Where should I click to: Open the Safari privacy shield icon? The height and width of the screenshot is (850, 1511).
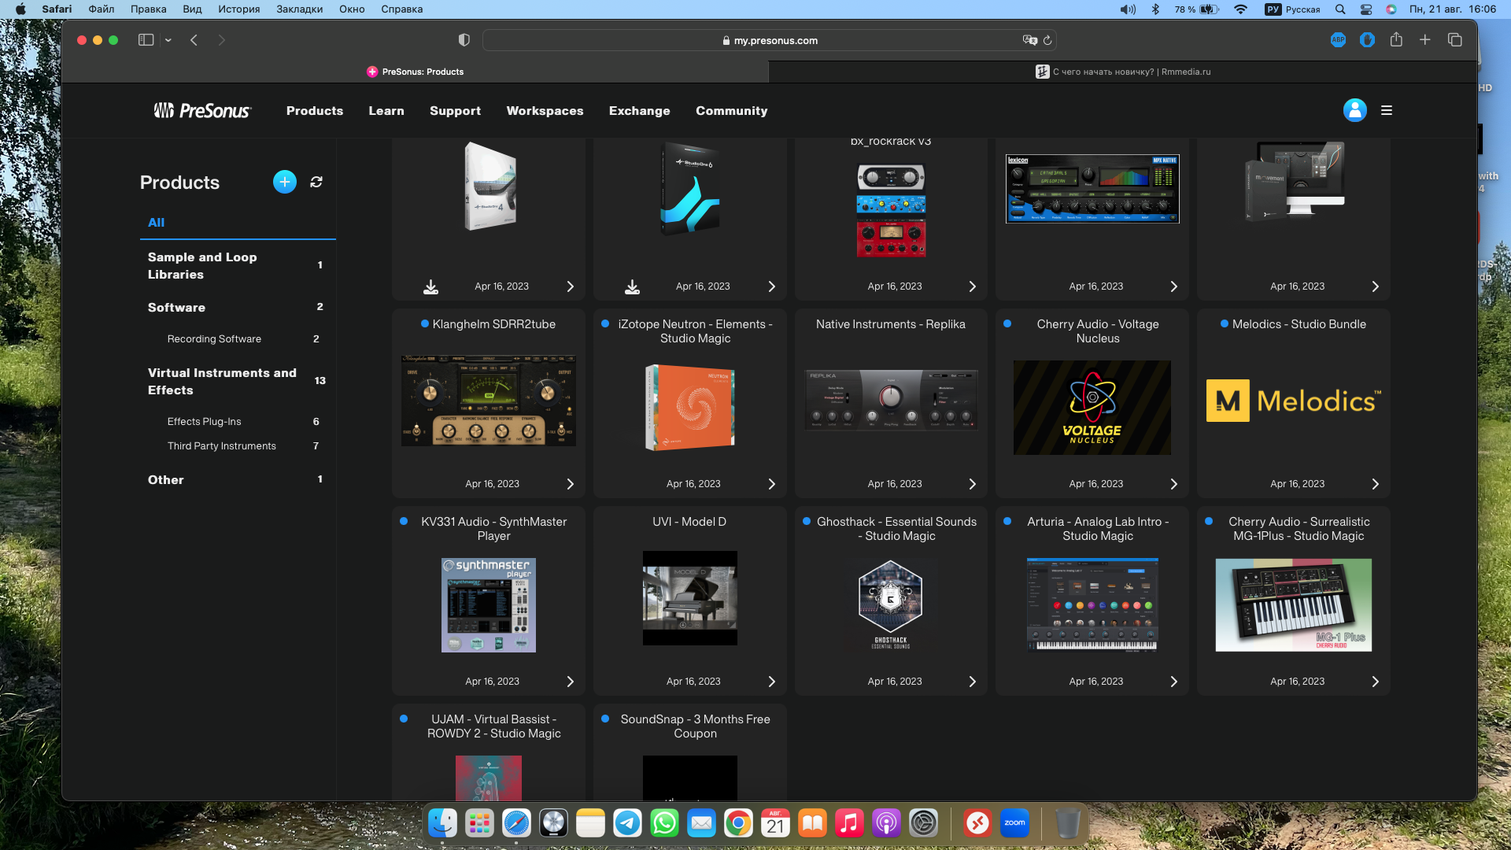pyautogui.click(x=464, y=39)
